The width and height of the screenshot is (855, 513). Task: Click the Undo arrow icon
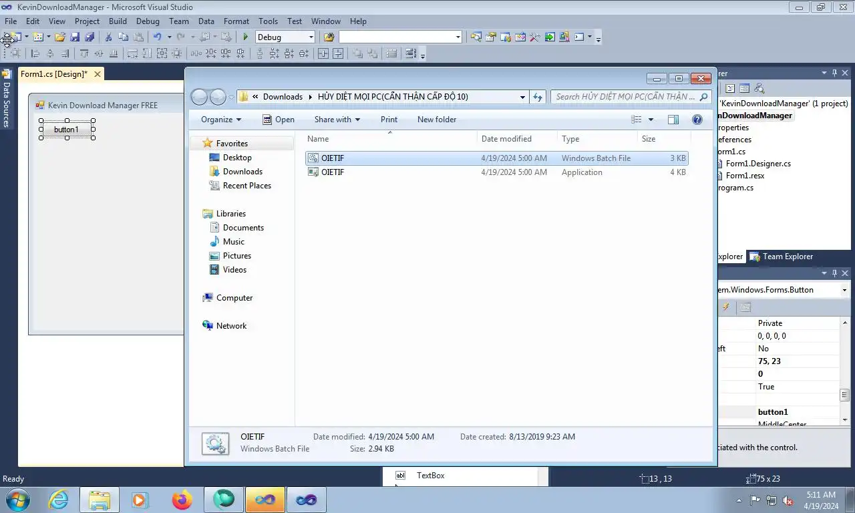click(157, 37)
